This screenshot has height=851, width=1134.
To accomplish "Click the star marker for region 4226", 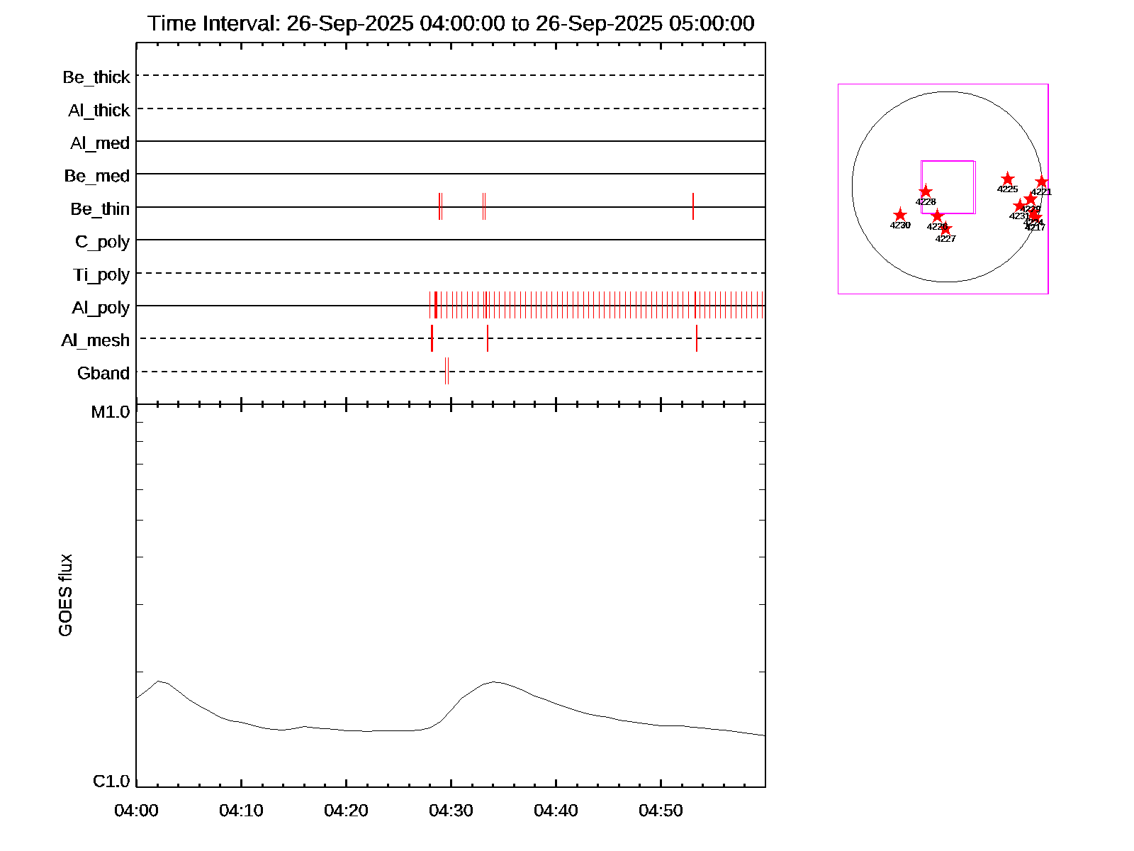I will pyautogui.click(x=937, y=216).
